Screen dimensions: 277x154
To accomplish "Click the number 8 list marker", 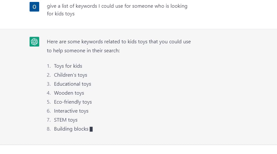I will click(x=49, y=129).
